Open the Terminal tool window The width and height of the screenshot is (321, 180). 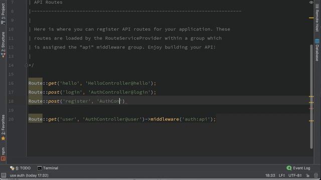(48, 168)
